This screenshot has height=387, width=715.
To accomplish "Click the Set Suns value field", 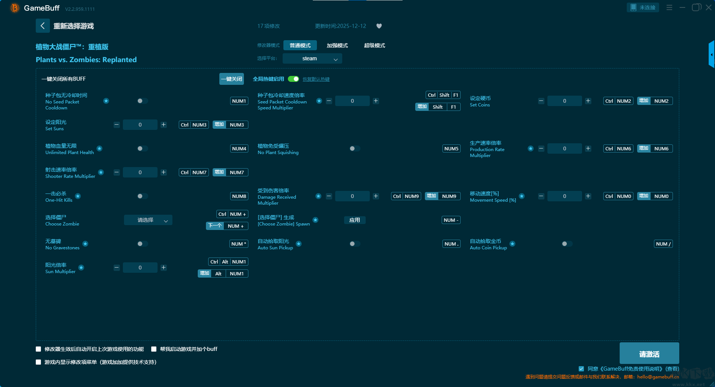I will [x=140, y=125].
